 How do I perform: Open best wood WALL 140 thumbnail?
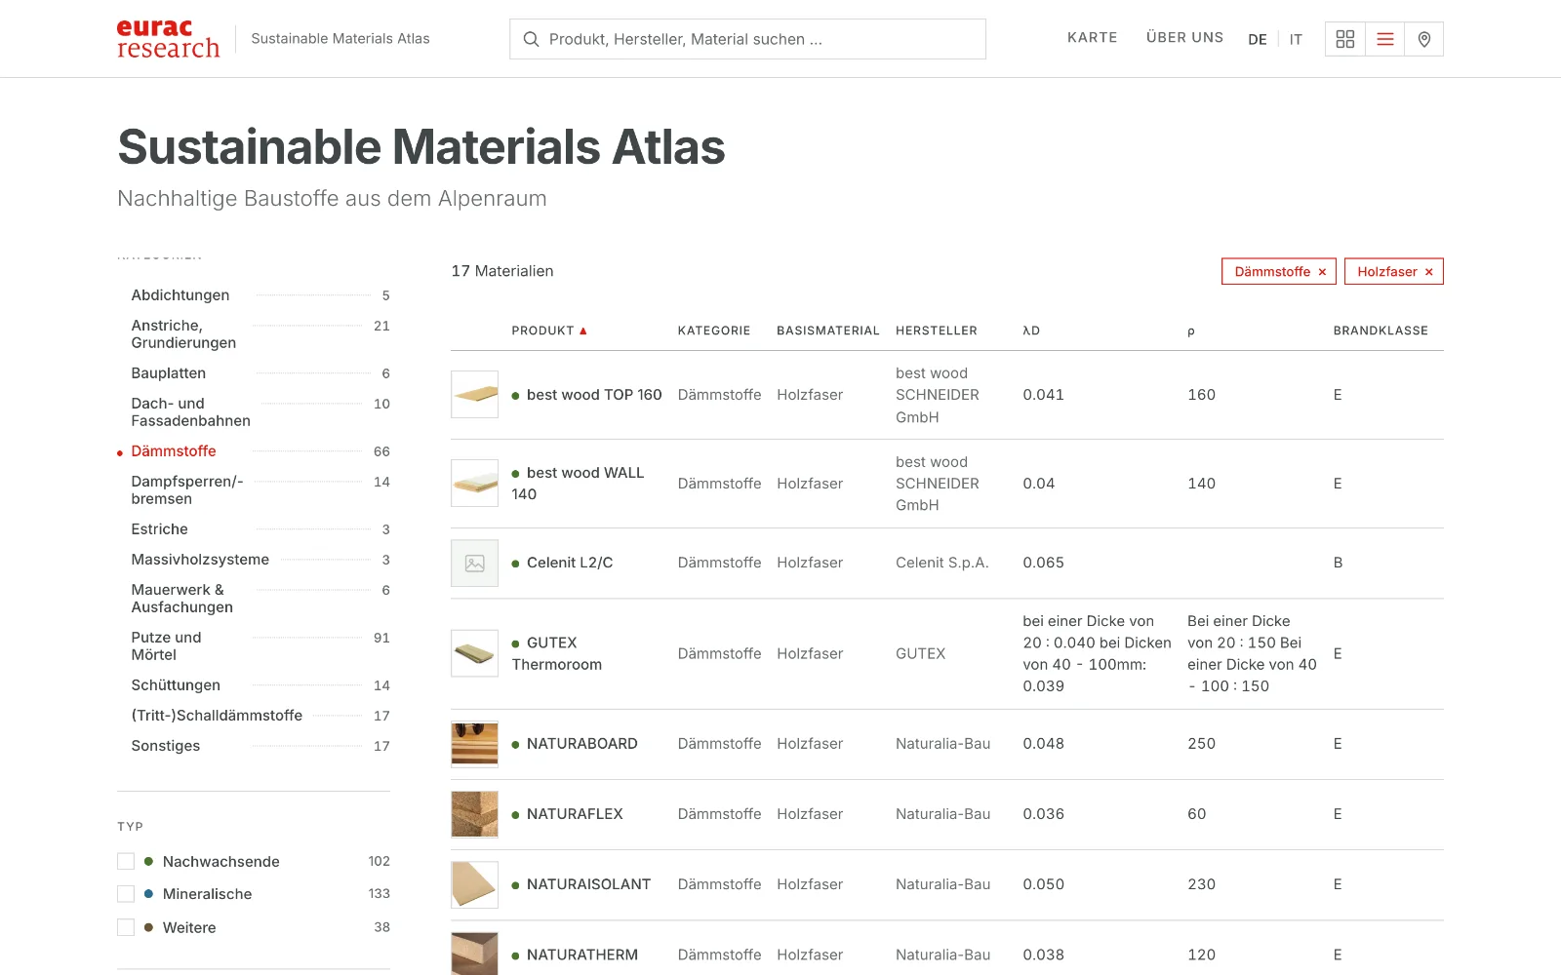(x=475, y=484)
